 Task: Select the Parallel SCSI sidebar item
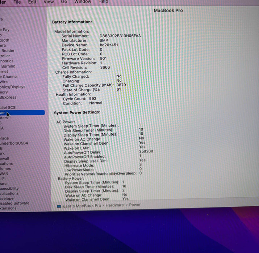point(8,107)
